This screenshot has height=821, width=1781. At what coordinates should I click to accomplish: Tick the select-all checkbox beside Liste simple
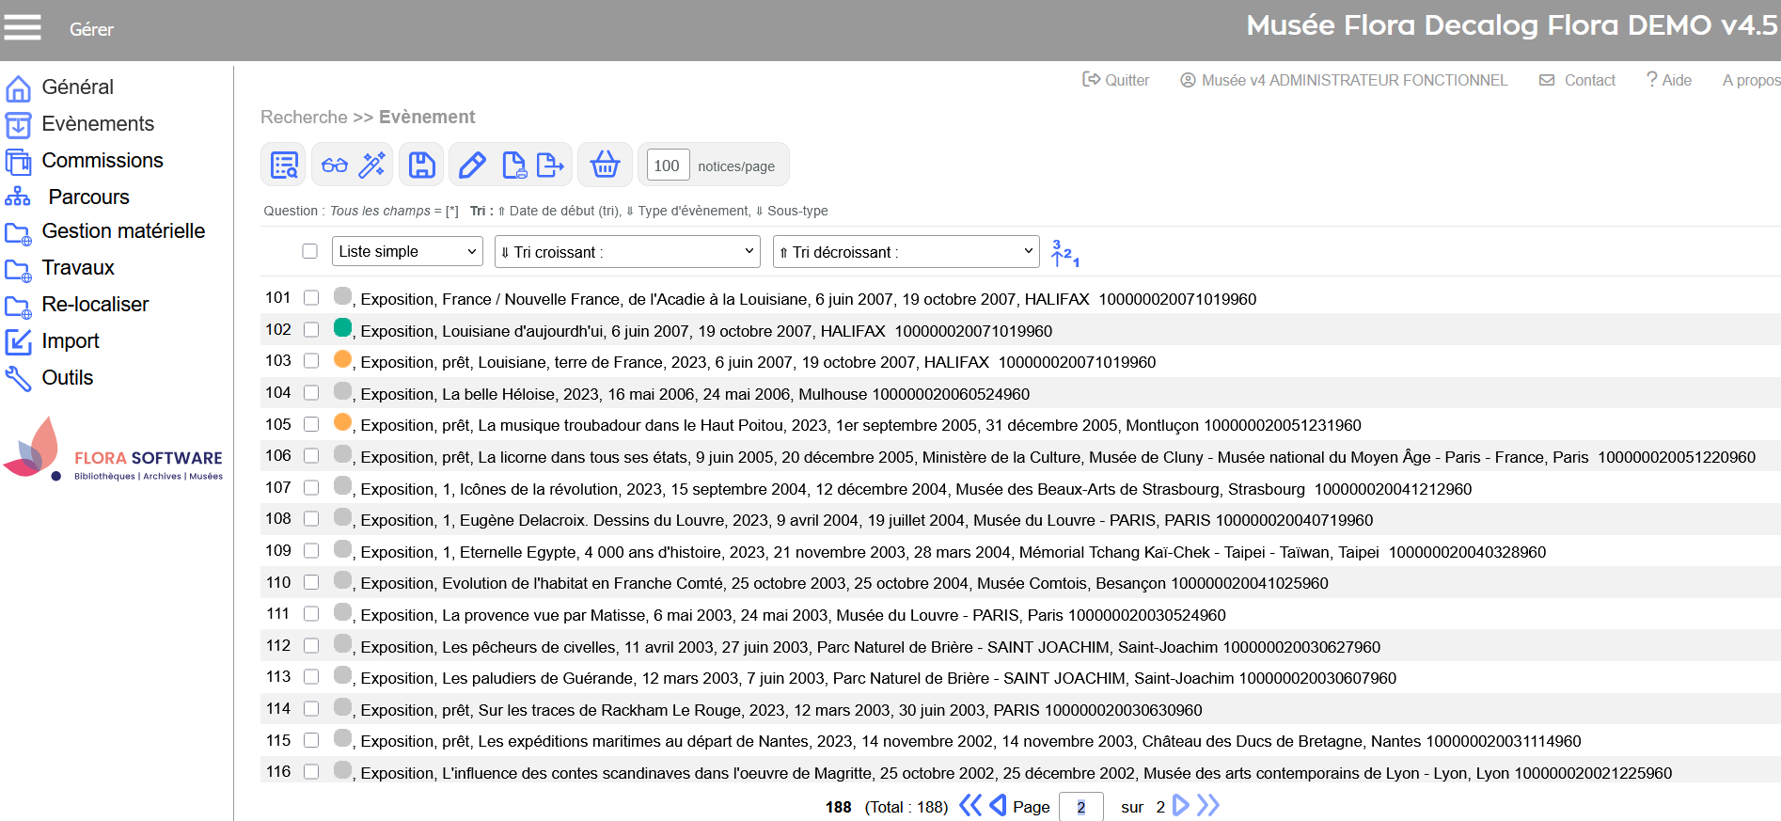pyautogui.click(x=309, y=251)
